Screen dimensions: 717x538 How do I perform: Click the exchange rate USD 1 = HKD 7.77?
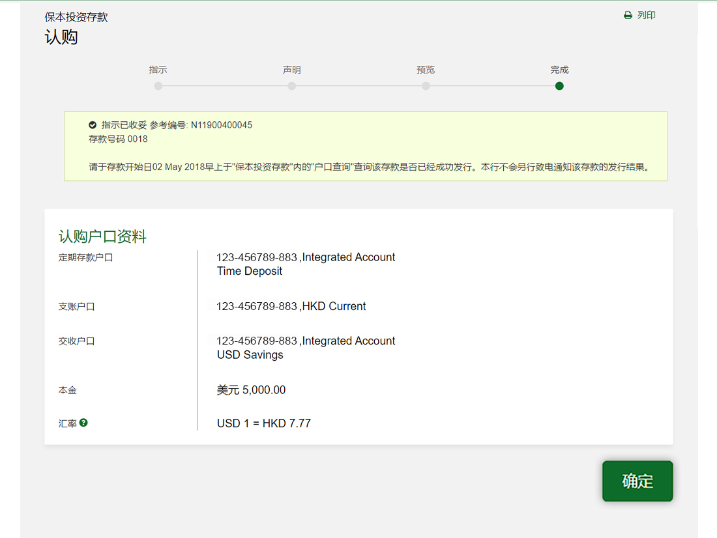pyautogui.click(x=264, y=423)
